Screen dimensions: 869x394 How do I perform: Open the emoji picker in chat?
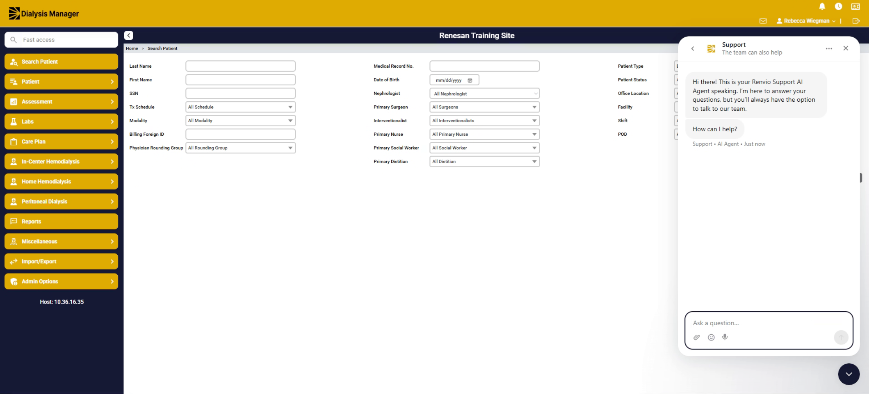tap(711, 337)
